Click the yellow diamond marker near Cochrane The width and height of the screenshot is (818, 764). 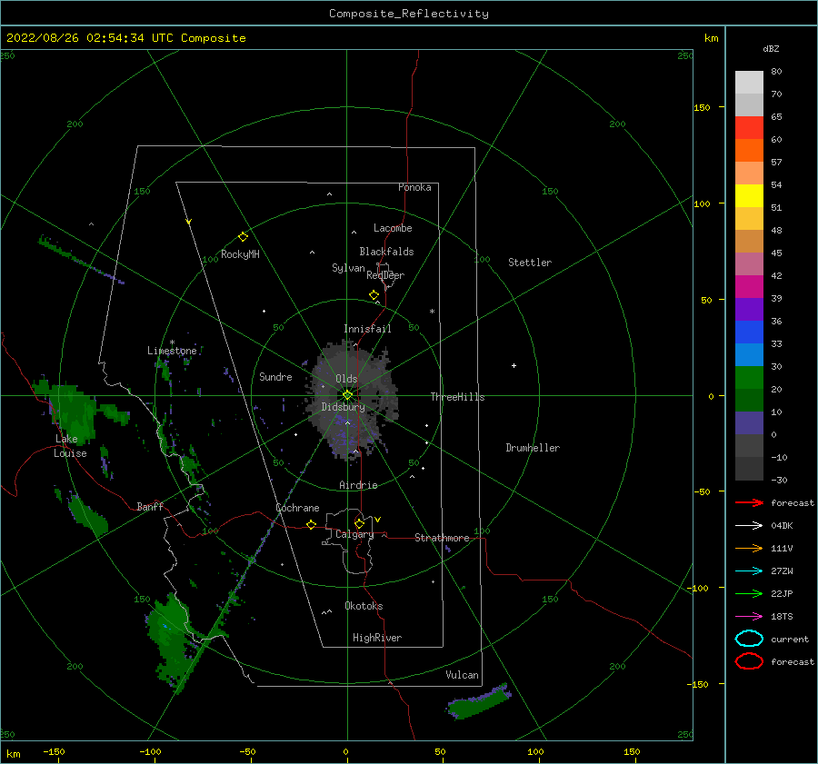(x=311, y=524)
